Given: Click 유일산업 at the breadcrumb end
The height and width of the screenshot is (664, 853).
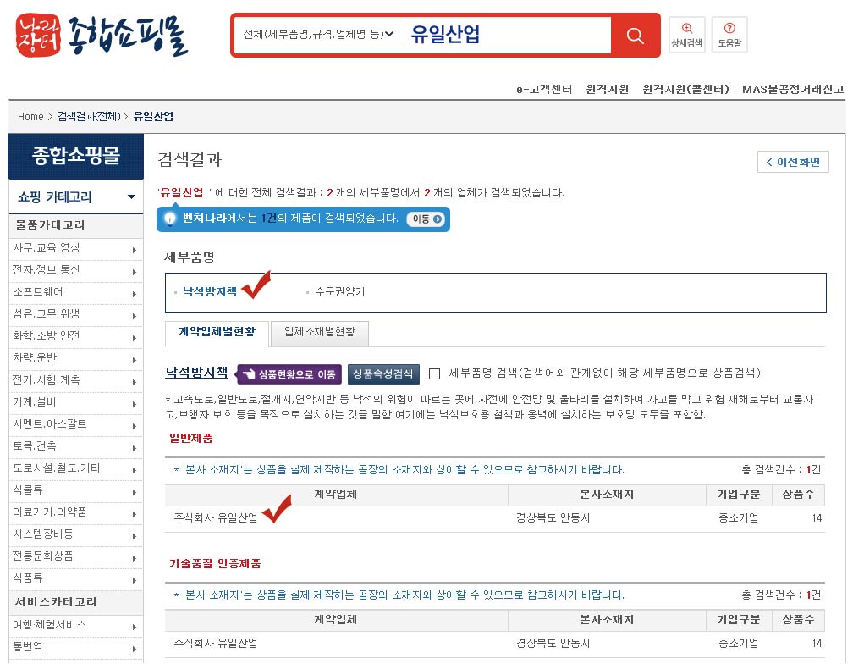Looking at the screenshot, I should pos(153,117).
